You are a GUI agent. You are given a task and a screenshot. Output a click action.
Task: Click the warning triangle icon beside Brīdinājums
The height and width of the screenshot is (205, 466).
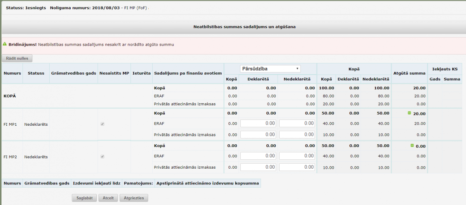pyautogui.click(x=5, y=44)
